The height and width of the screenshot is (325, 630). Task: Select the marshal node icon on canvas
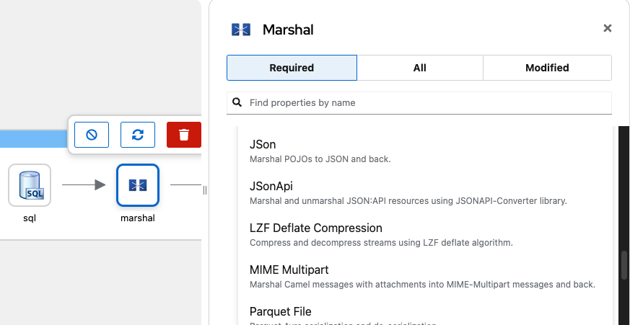point(138,185)
